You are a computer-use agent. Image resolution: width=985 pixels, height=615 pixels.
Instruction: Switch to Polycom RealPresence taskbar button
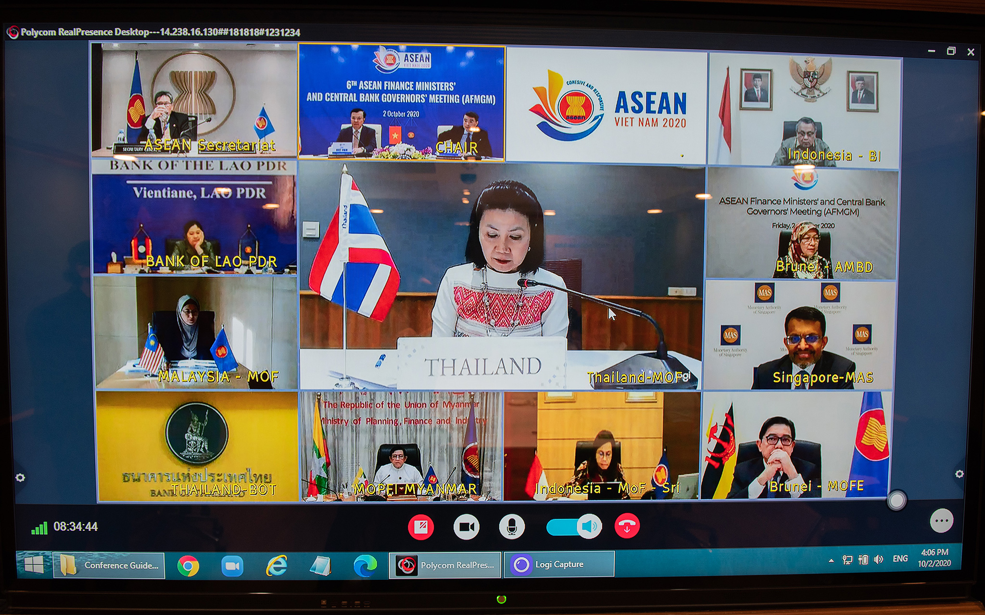coord(445,565)
